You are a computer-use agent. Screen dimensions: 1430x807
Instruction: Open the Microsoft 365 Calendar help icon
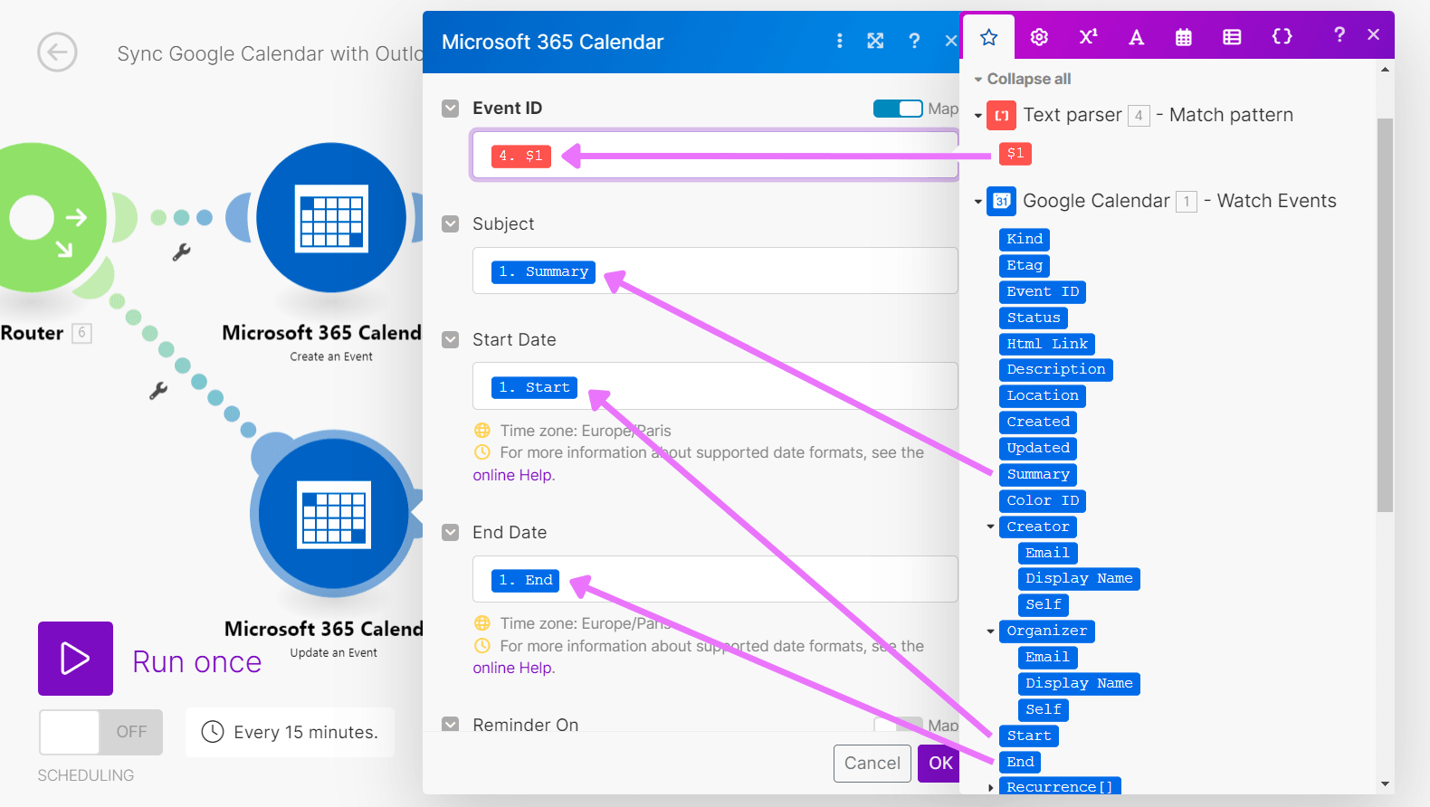coord(914,41)
